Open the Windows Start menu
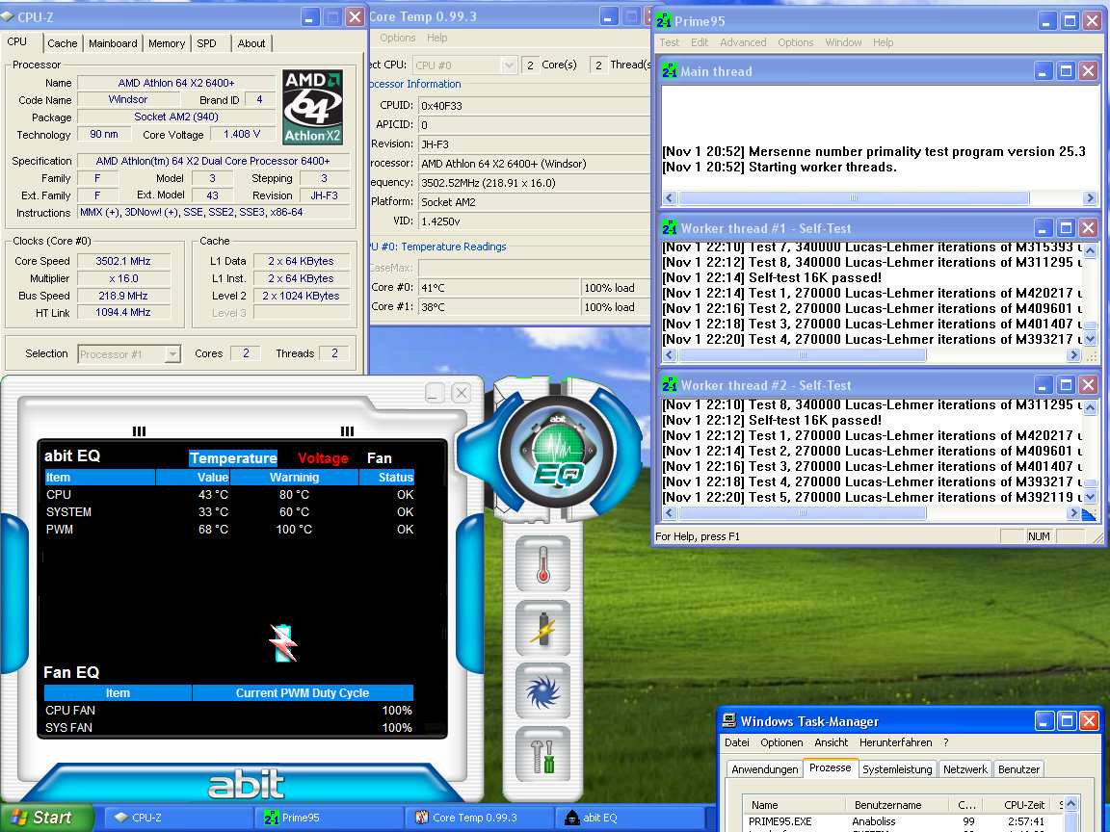The width and height of the screenshot is (1110, 832). tap(45, 818)
